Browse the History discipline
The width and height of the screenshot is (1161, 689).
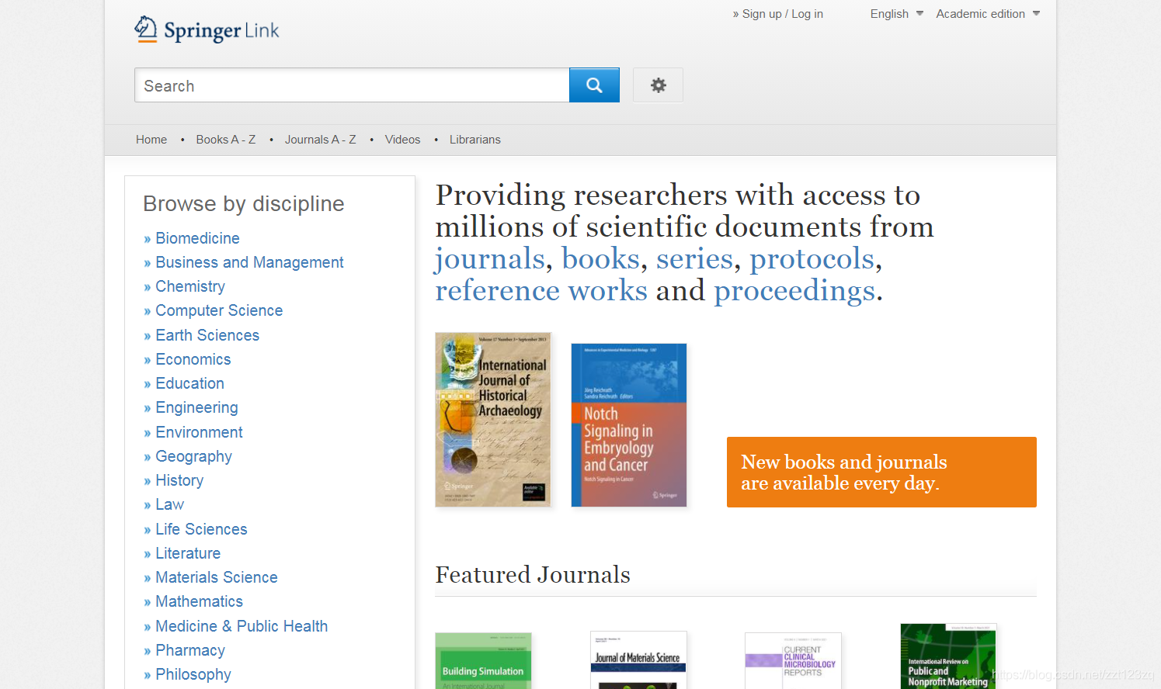pos(179,480)
